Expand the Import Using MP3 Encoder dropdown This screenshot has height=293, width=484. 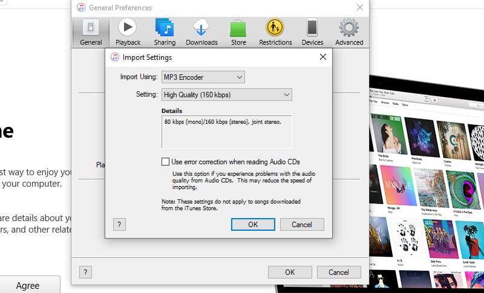pos(203,77)
